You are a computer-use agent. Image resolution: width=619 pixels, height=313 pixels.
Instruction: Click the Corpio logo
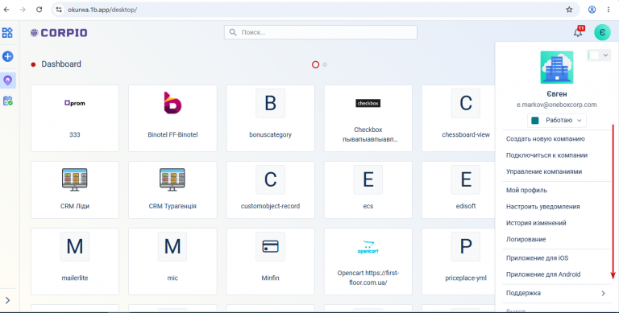pyautogui.click(x=59, y=33)
